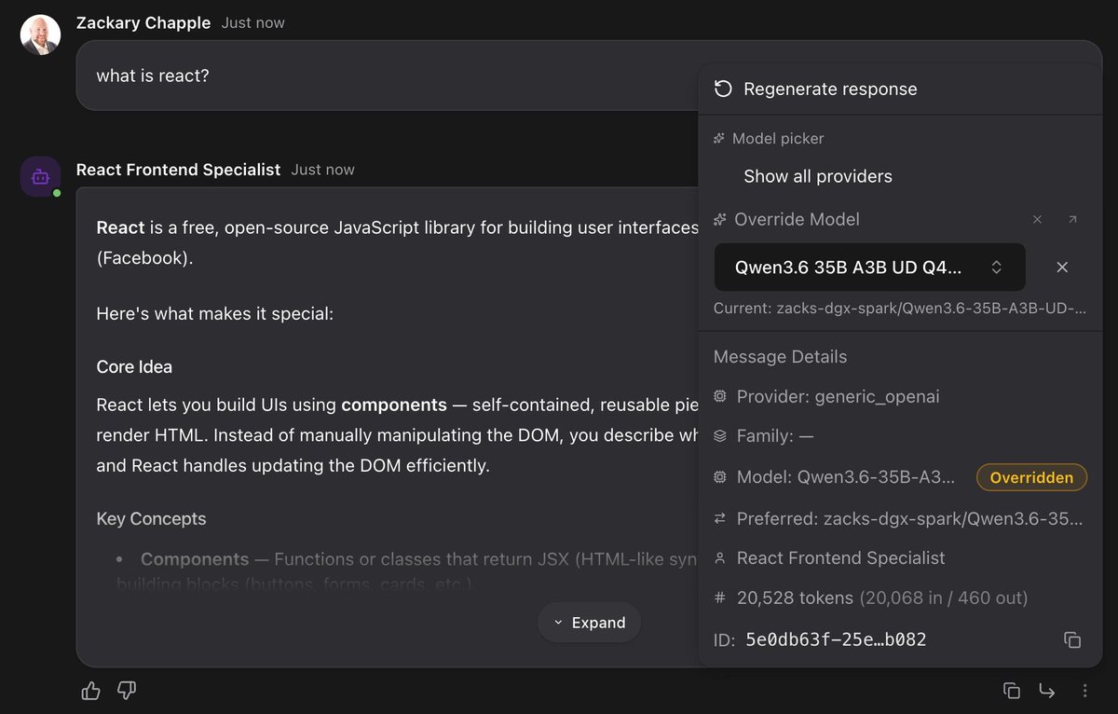Click the tokens hash icon
The image size is (1118, 714).
point(719,598)
